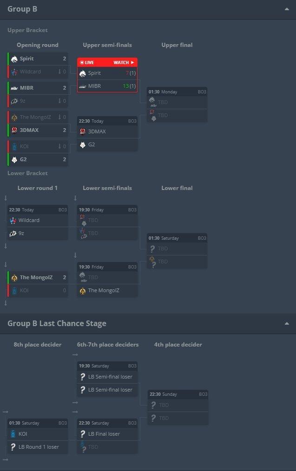This screenshot has width=296, height=471.
Task: Collapse the Group B section arrow
Action: [287, 9]
